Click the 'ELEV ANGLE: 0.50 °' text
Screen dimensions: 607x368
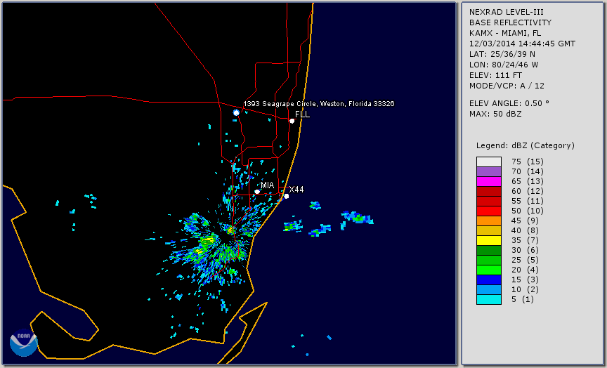point(509,103)
